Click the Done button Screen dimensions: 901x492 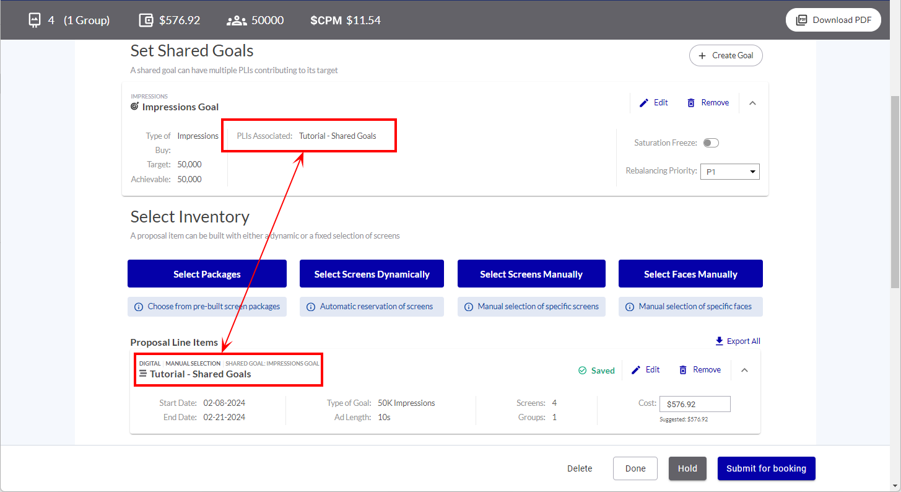[635, 468]
